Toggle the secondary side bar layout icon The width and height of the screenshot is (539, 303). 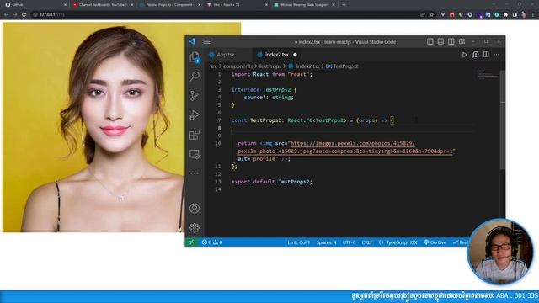[x=451, y=41]
